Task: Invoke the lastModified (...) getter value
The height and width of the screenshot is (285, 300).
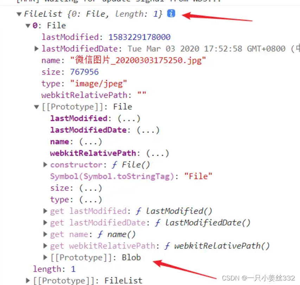Action: 129,118
